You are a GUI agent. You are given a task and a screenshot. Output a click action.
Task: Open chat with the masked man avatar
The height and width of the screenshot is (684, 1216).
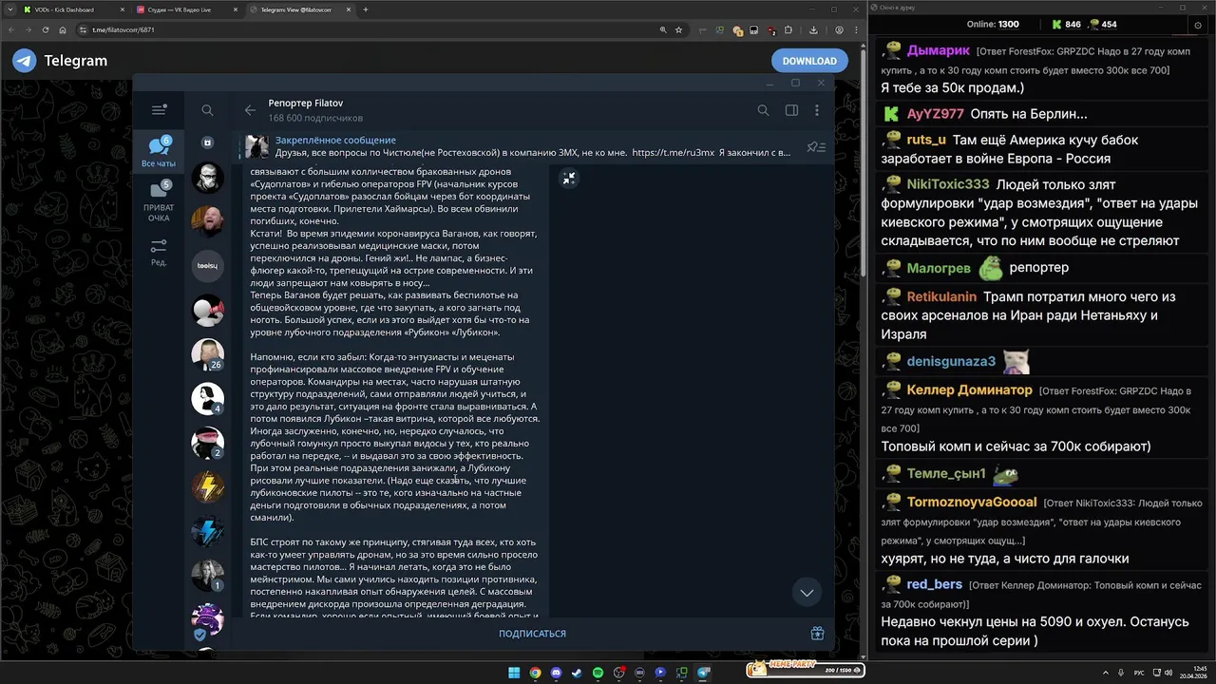click(207, 178)
